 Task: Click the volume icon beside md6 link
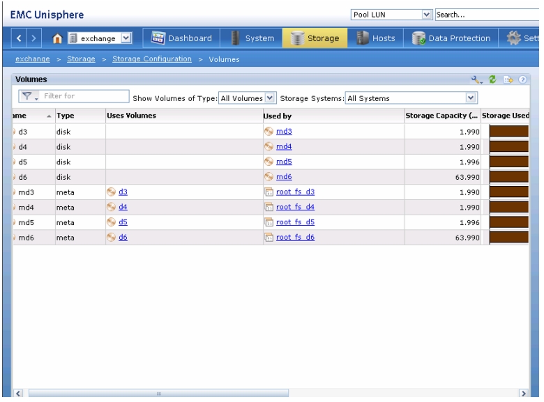coord(269,177)
